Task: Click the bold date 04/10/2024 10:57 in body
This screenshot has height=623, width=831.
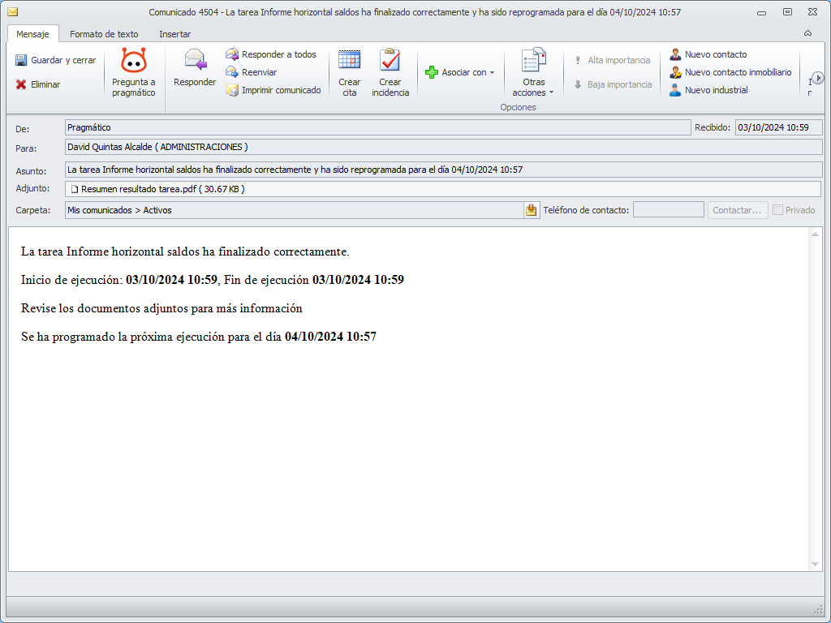Action: (331, 337)
